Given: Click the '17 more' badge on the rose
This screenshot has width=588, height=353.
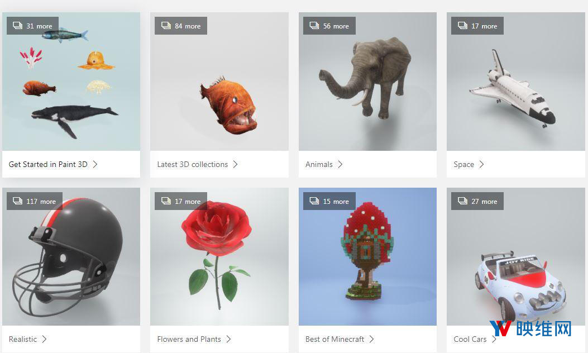Looking at the screenshot, I should click(181, 201).
